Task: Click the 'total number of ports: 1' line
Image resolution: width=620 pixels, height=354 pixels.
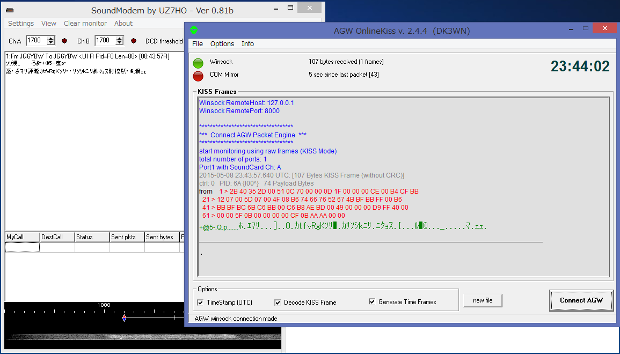Action: 232,159
